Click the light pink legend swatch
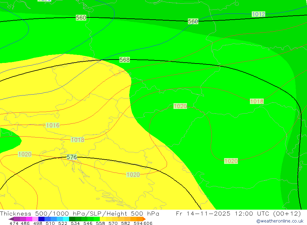 point(35,219)
